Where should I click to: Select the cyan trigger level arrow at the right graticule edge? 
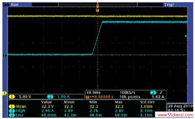click(x=186, y=36)
